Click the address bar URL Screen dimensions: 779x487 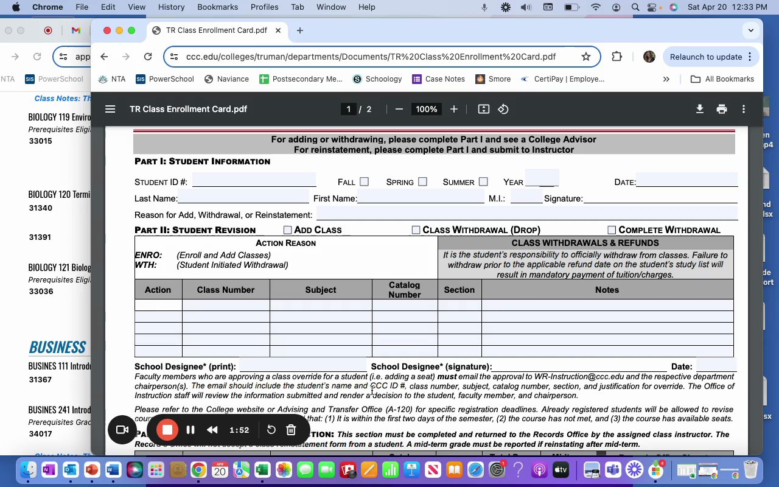[x=371, y=57]
